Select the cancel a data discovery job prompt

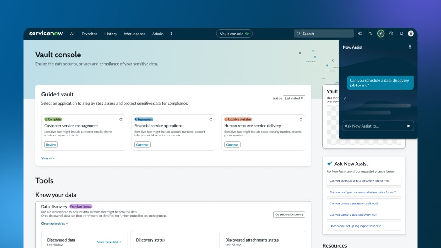tap(364, 214)
